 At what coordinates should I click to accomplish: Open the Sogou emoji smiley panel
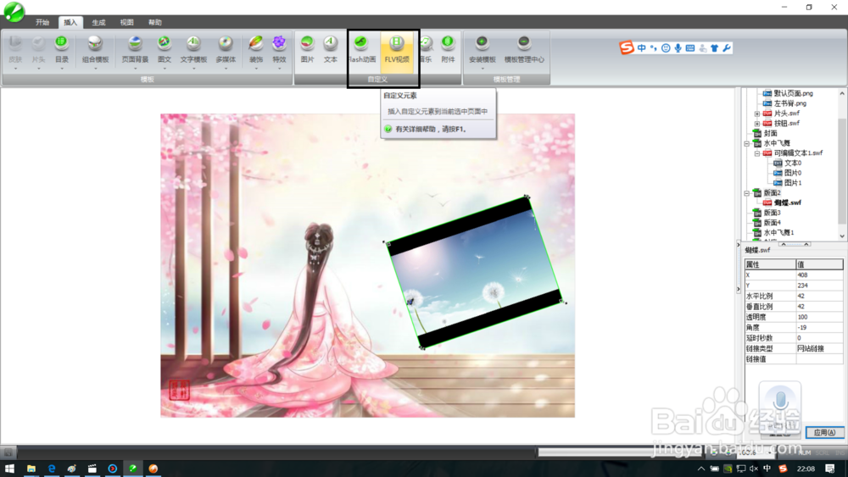coord(666,48)
